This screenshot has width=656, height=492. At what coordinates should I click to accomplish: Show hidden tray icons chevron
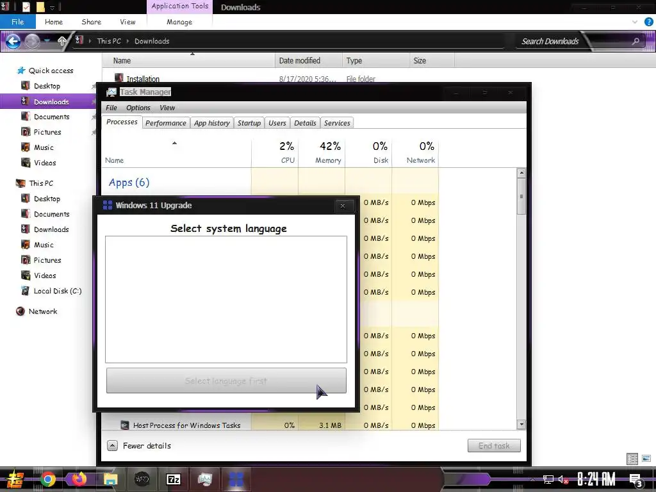[532, 479]
